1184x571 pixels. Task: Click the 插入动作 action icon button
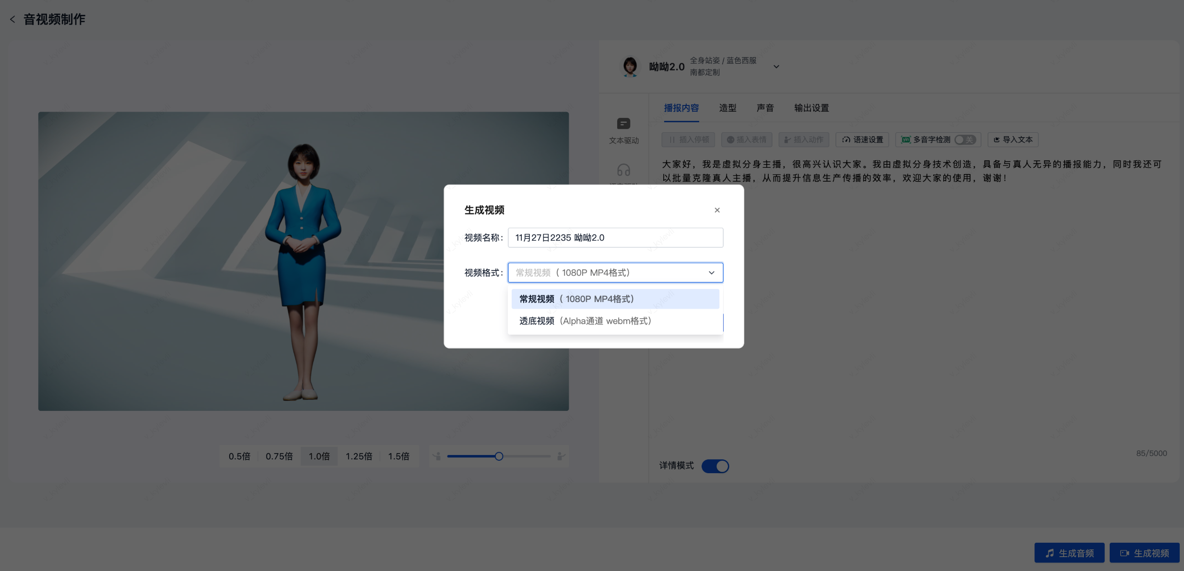(x=804, y=140)
